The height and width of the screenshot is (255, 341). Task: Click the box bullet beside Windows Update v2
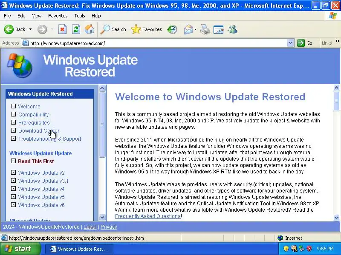click(14, 172)
